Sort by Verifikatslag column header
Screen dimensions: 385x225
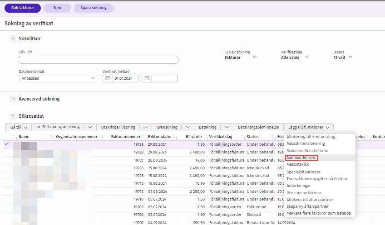[221, 137]
